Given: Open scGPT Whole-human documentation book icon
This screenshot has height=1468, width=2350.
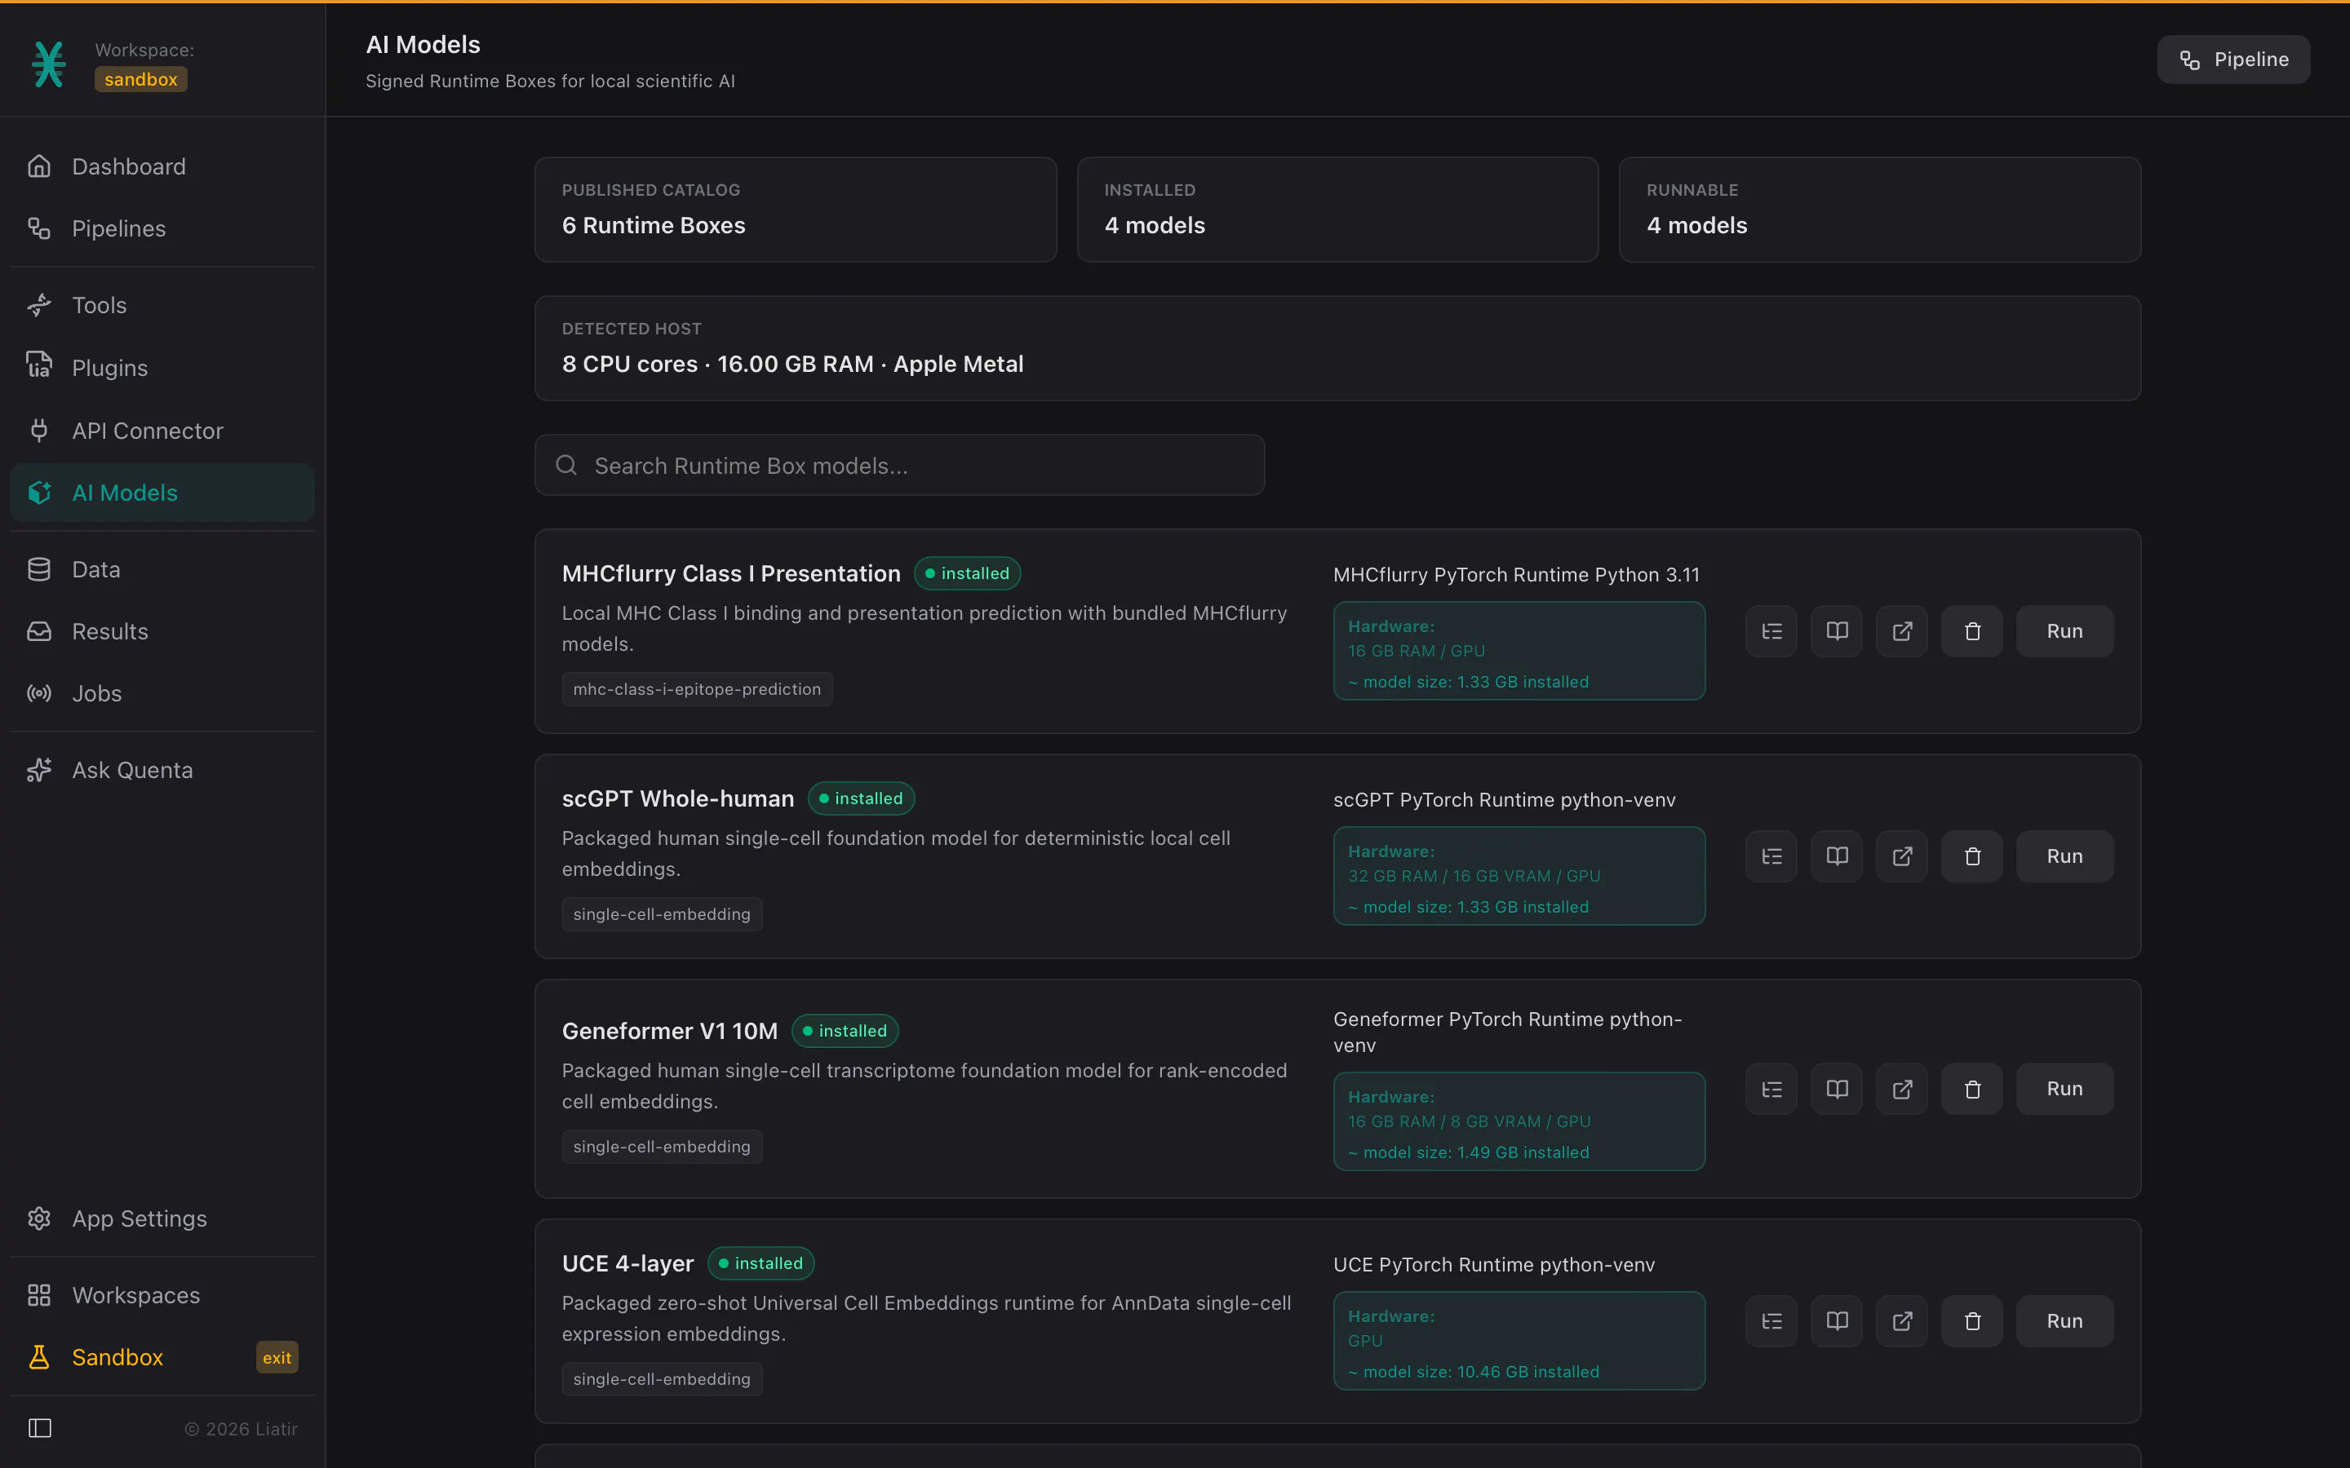Looking at the screenshot, I should [x=1836, y=856].
